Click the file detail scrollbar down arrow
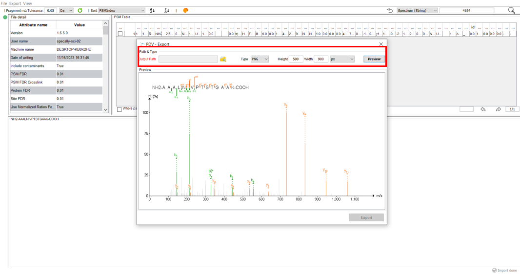 [x=105, y=109]
